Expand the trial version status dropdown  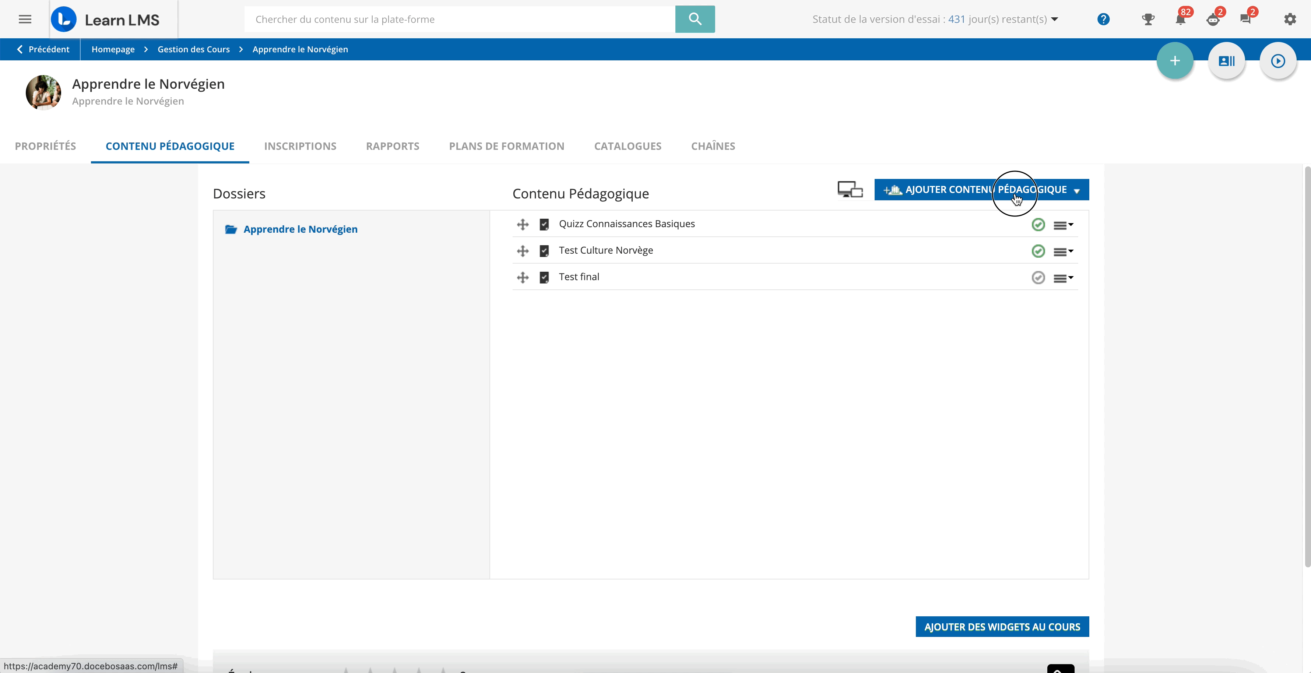[1054, 20]
